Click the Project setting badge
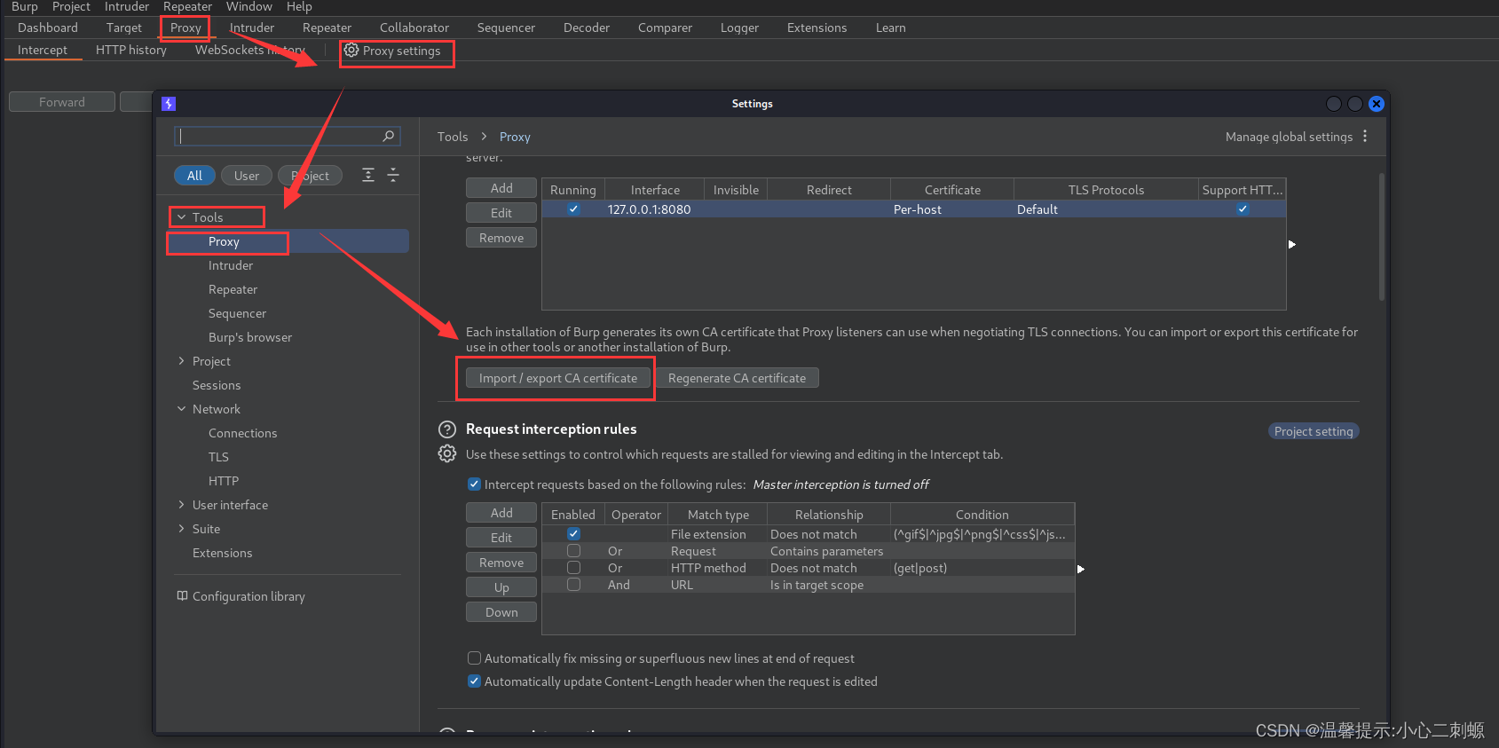The height and width of the screenshot is (748, 1499). (1314, 431)
